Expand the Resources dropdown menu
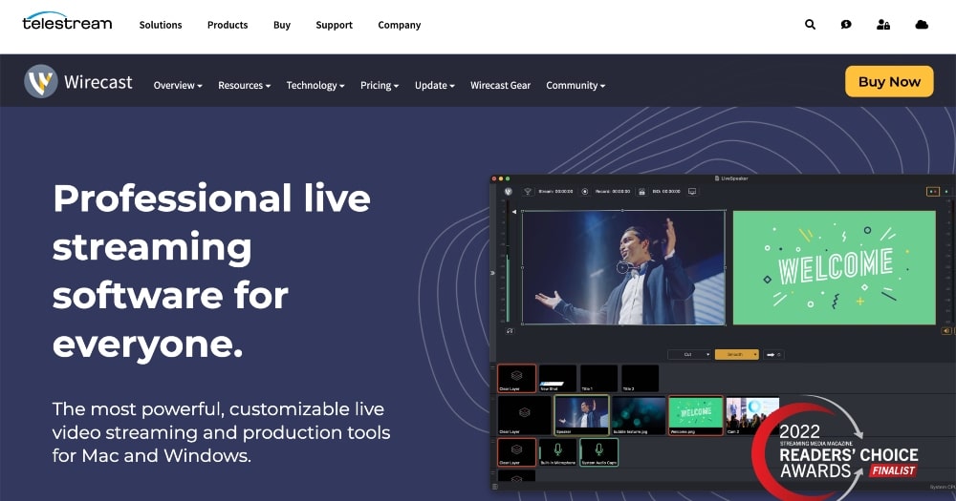Image resolution: width=956 pixels, height=501 pixels. (x=244, y=86)
